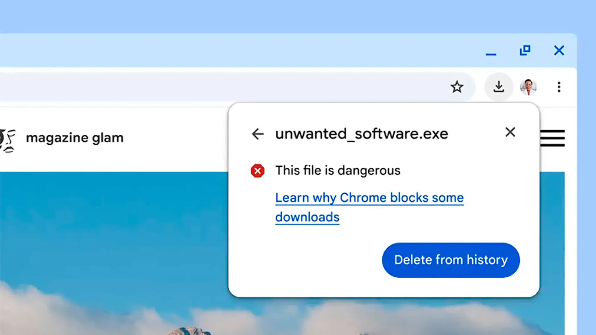The height and width of the screenshot is (335, 596).
Task: Open the Downloads icon in the toolbar
Action: pyautogui.click(x=499, y=87)
